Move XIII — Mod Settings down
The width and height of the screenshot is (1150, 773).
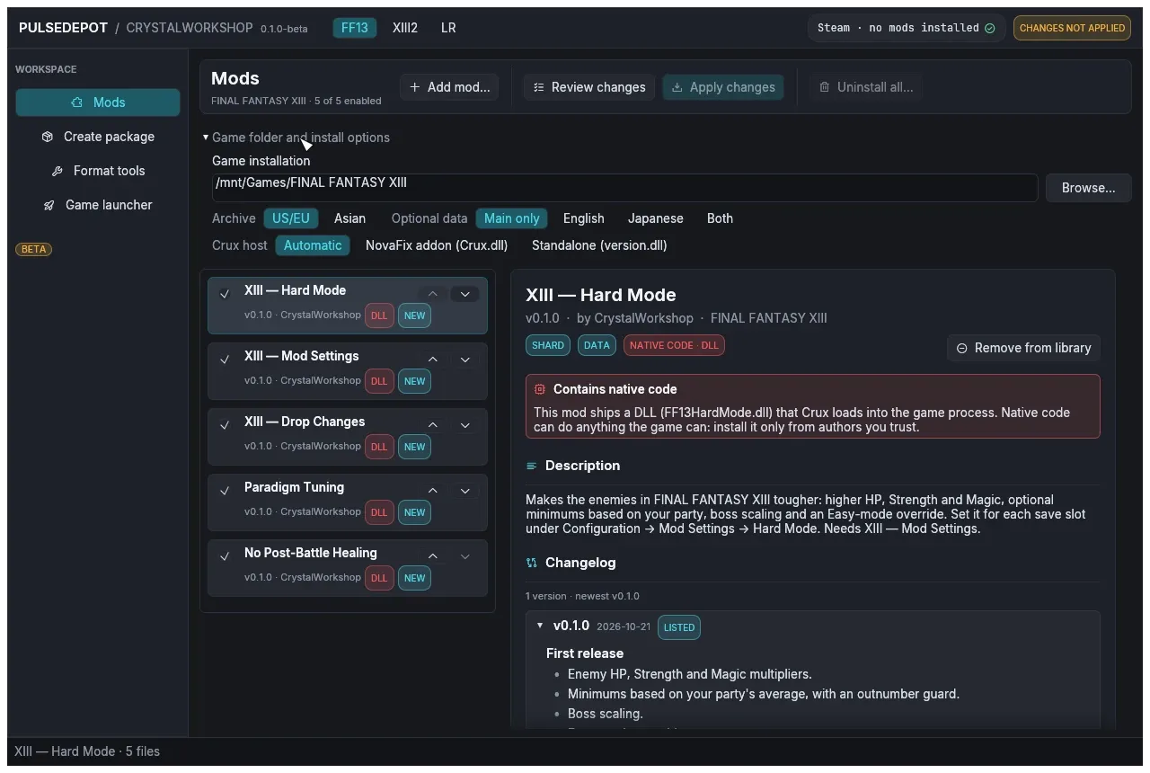point(464,360)
